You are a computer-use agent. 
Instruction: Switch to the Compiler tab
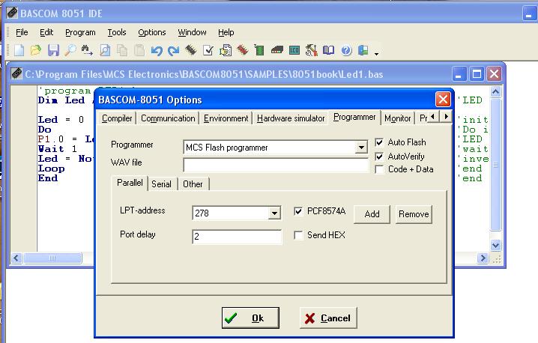pos(117,118)
